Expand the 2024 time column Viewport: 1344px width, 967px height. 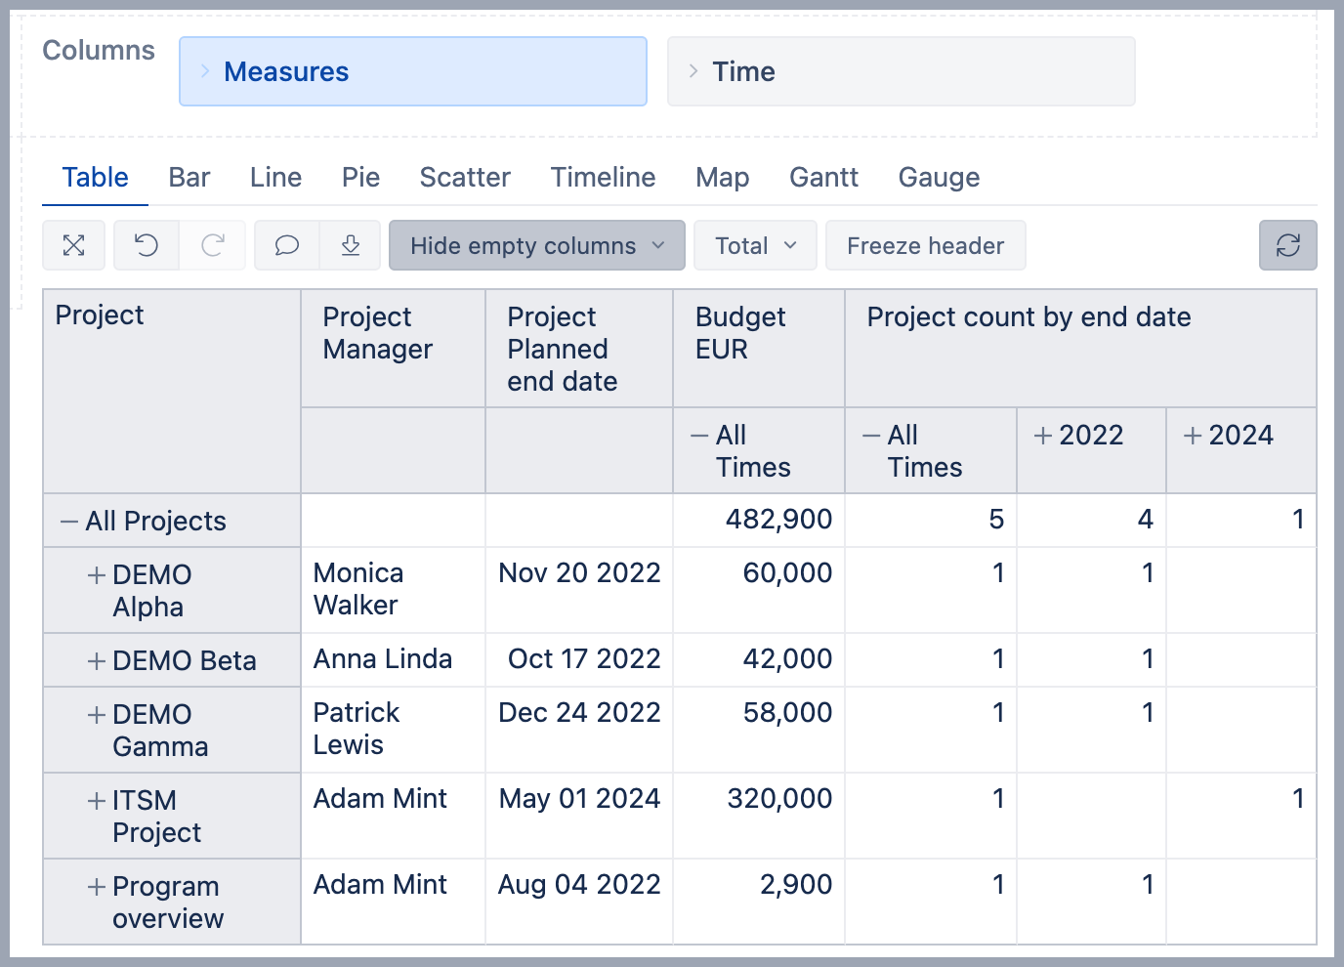[1193, 436]
